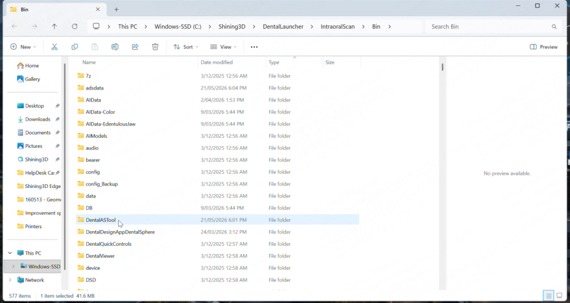Open a new tab with plus button
The height and width of the screenshot is (303, 570).
[x=116, y=9]
